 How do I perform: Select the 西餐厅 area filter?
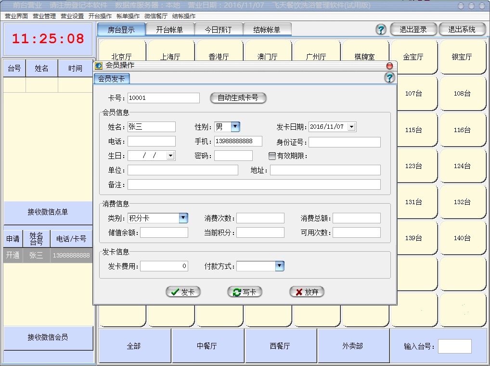point(280,346)
